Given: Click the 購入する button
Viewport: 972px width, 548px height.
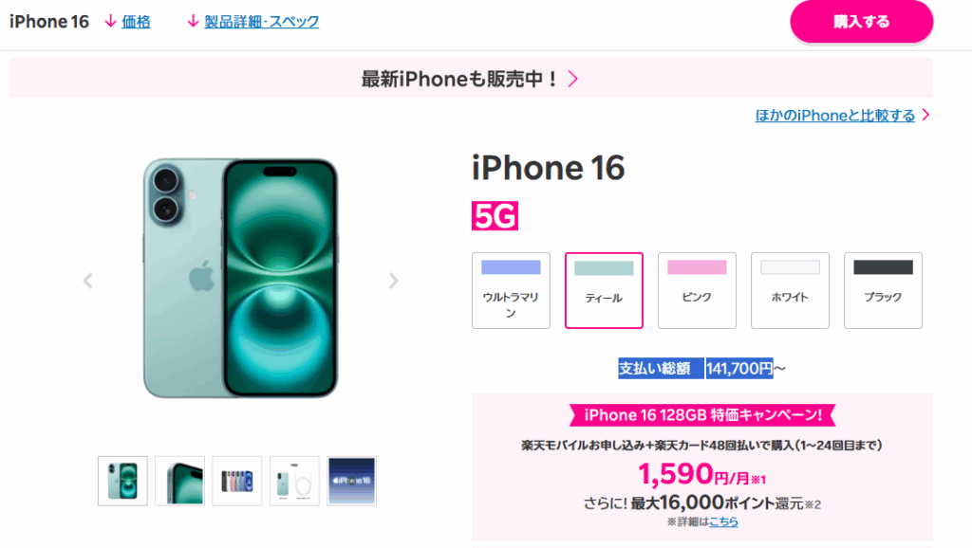Looking at the screenshot, I should (862, 22).
